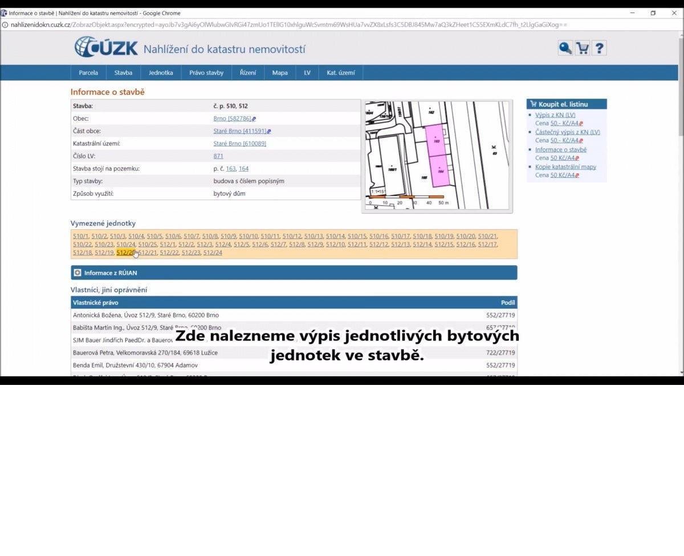The image size is (684, 556).
Task: Open unit 512/18 link
Action: 82,253
